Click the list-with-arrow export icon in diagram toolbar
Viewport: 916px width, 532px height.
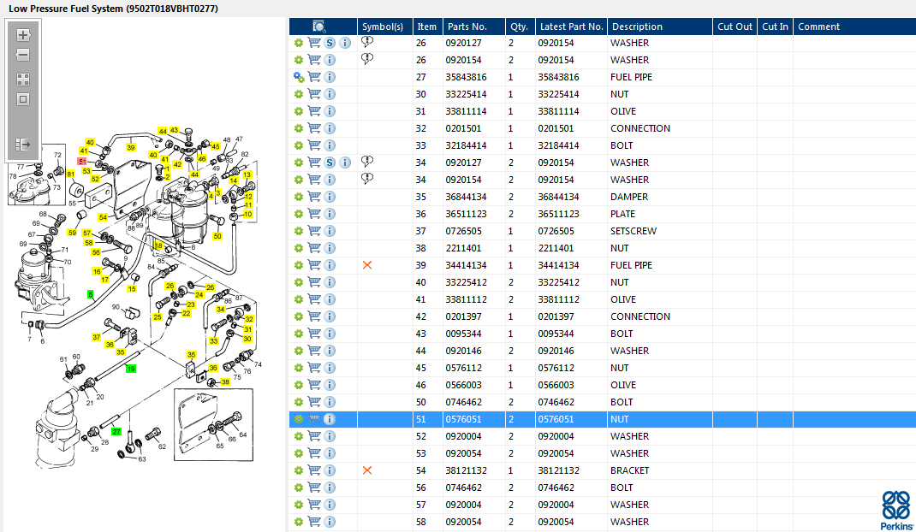point(23,145)
